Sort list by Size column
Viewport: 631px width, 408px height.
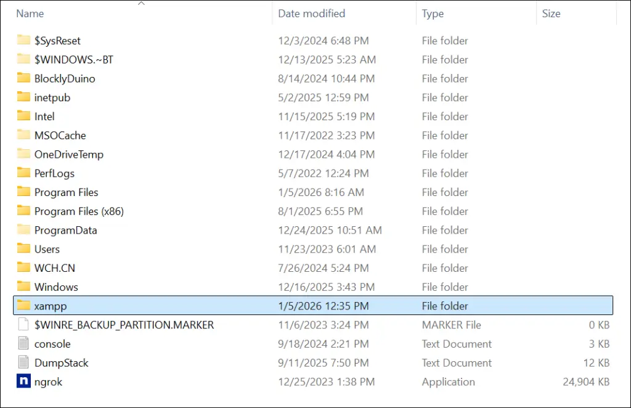click(x=551, y=14)
